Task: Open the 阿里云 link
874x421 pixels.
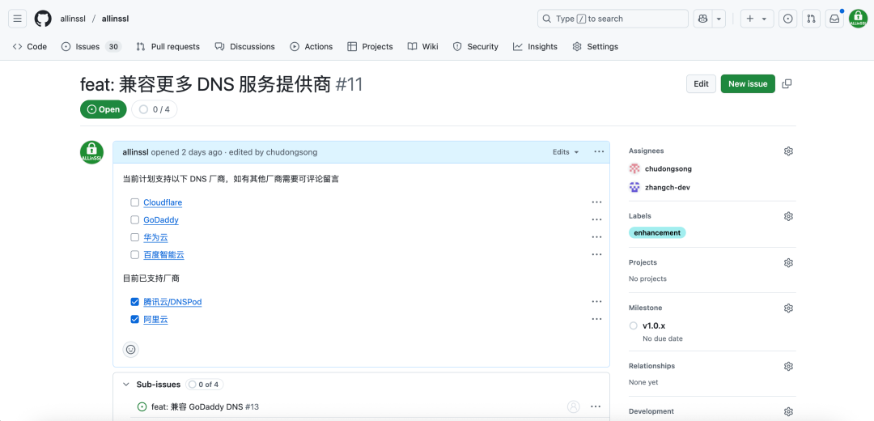Action: point(155,320)
